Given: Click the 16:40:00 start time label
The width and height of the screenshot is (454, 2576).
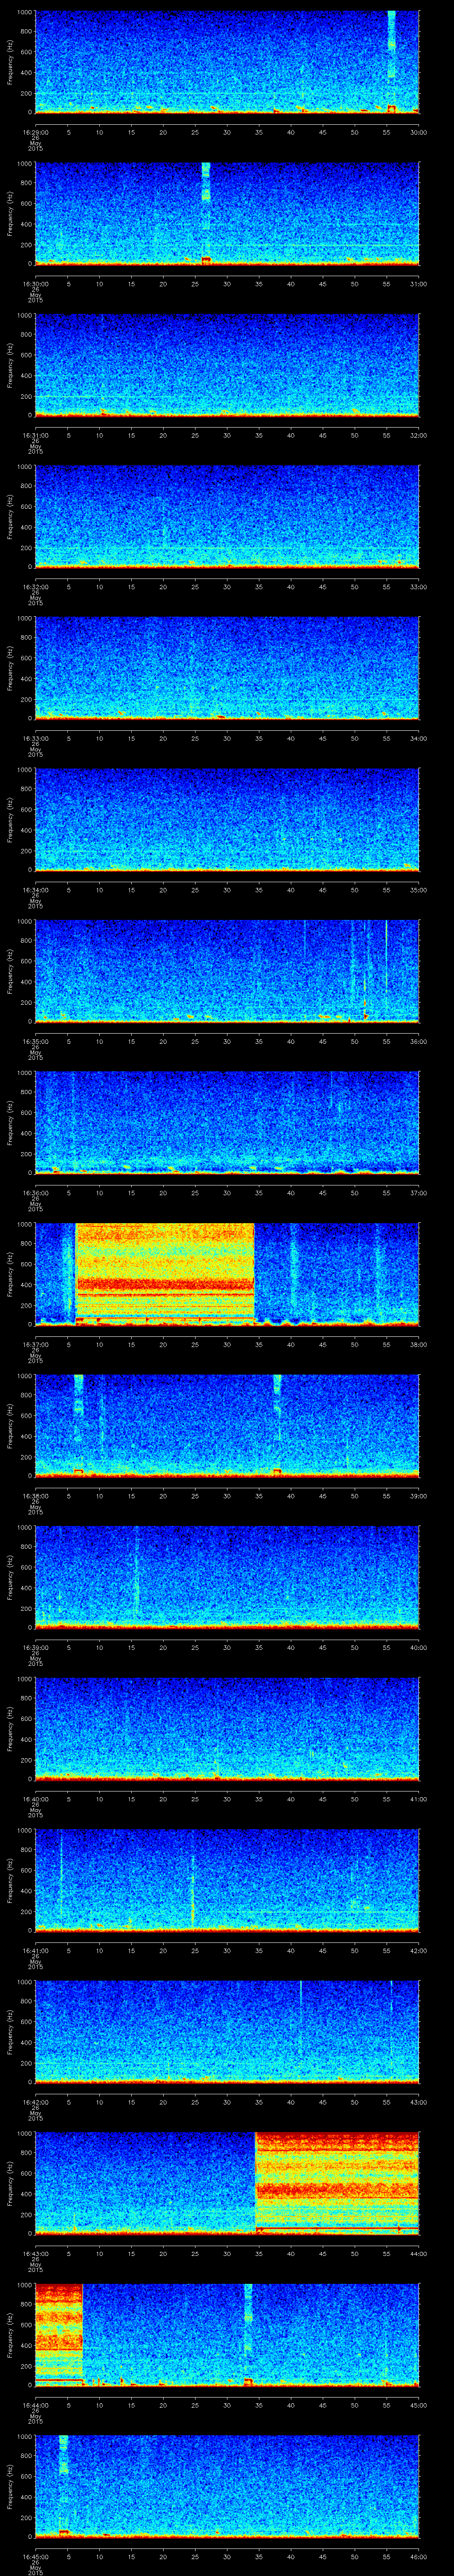Looking at the screenshot, I should click(x=35, y=1799).
